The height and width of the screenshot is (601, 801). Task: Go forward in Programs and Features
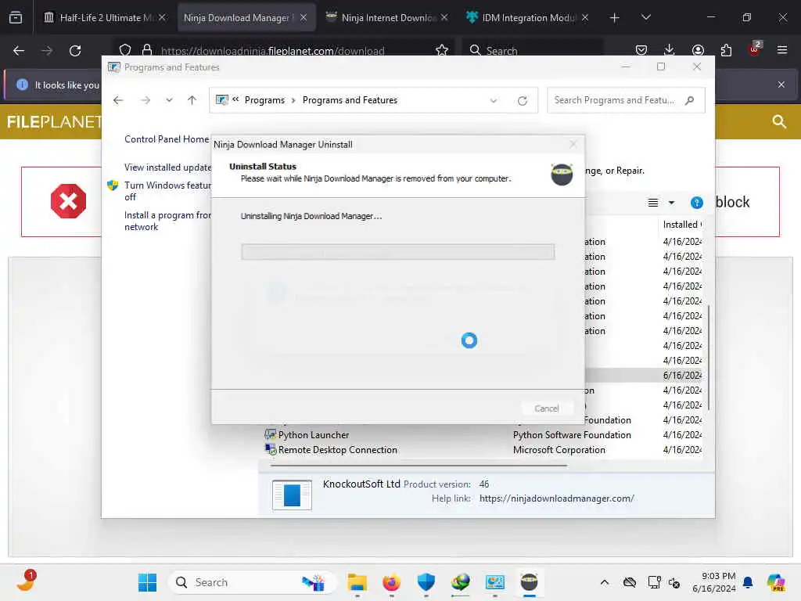(x=145, y=100)
